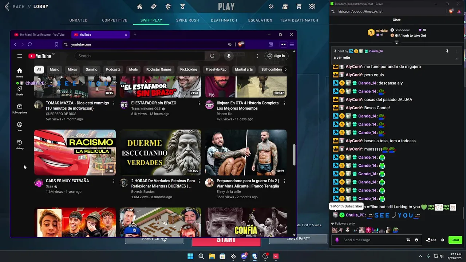Click the youtube.com address bar
The width and height of the screenshot is (466, 262).
(146, 44)
